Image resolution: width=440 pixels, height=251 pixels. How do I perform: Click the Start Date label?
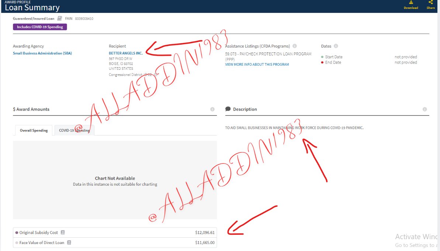[334, 57]
